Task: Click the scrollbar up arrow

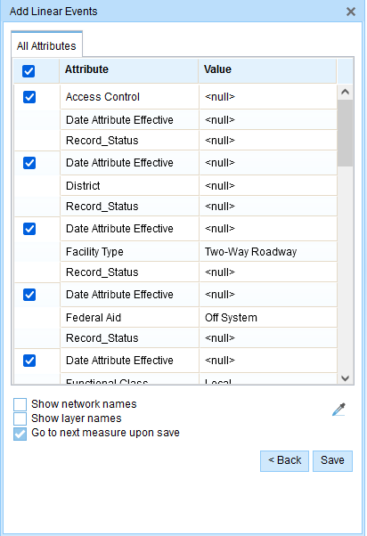Action: (345, 92)
